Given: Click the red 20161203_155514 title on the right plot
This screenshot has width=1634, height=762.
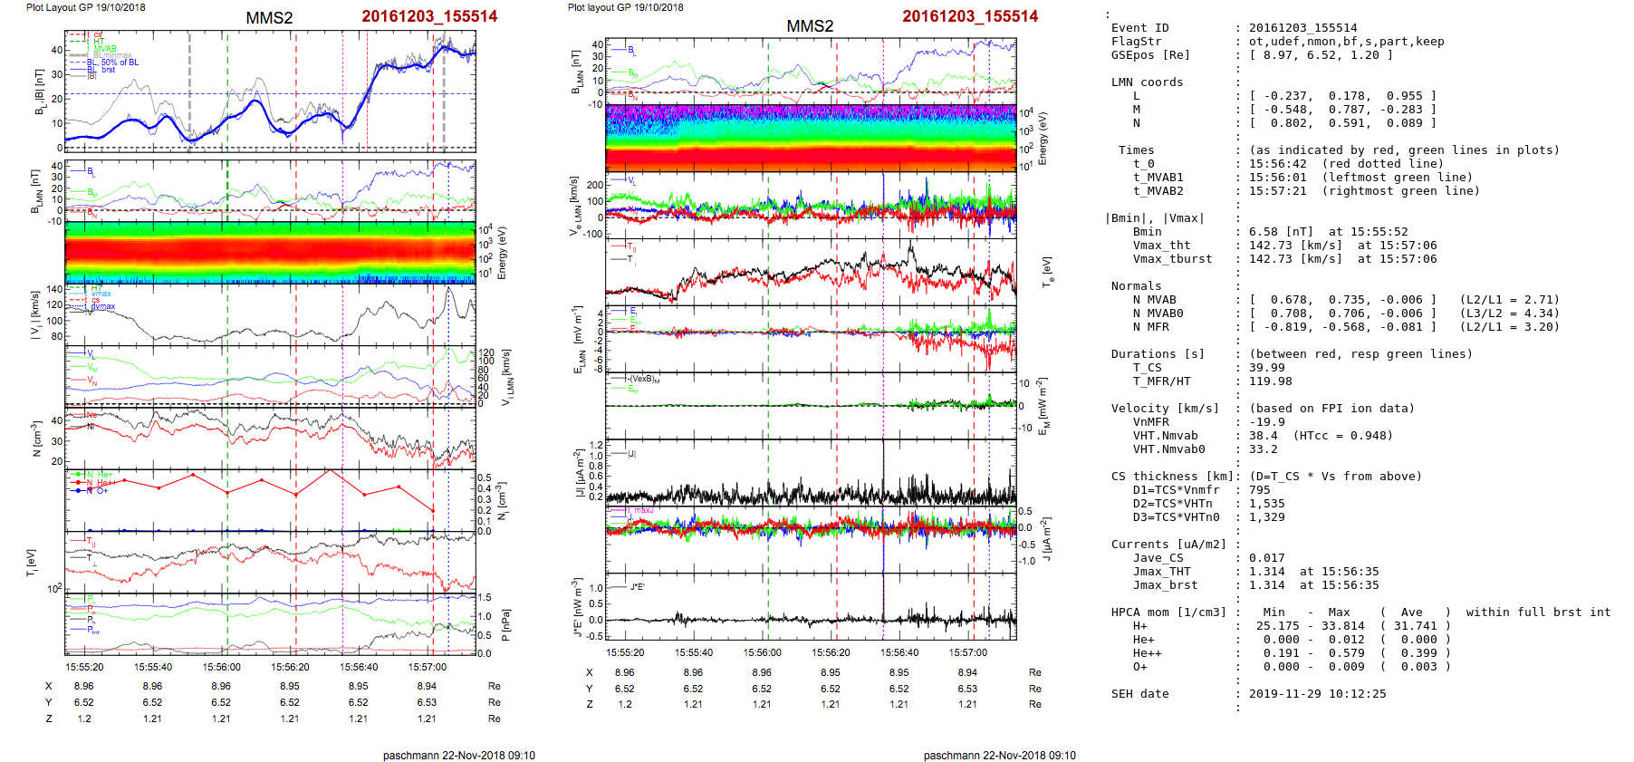Looking at the screenshot, I should click(x=970, y=16).
